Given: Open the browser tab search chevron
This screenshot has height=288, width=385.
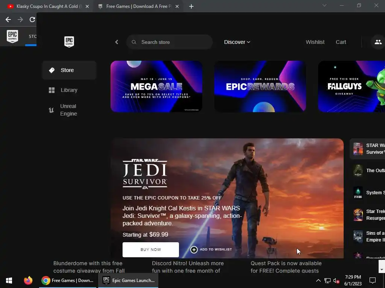Looking at the screenshot, I should [324, 5].
